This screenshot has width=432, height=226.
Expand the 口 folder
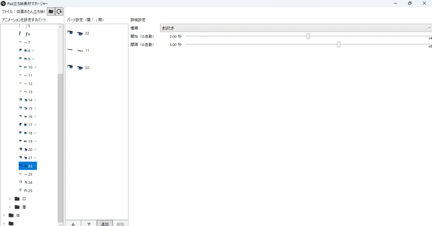click(x=10, y=199)
